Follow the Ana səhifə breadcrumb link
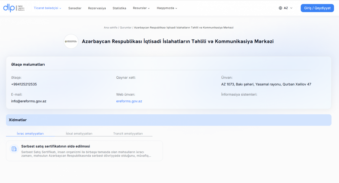Image resolution: width=339 pixels, height=183 pixels. coord(110,28)
